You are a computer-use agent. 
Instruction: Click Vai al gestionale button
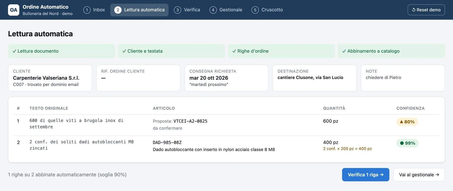tap(419, 175)
